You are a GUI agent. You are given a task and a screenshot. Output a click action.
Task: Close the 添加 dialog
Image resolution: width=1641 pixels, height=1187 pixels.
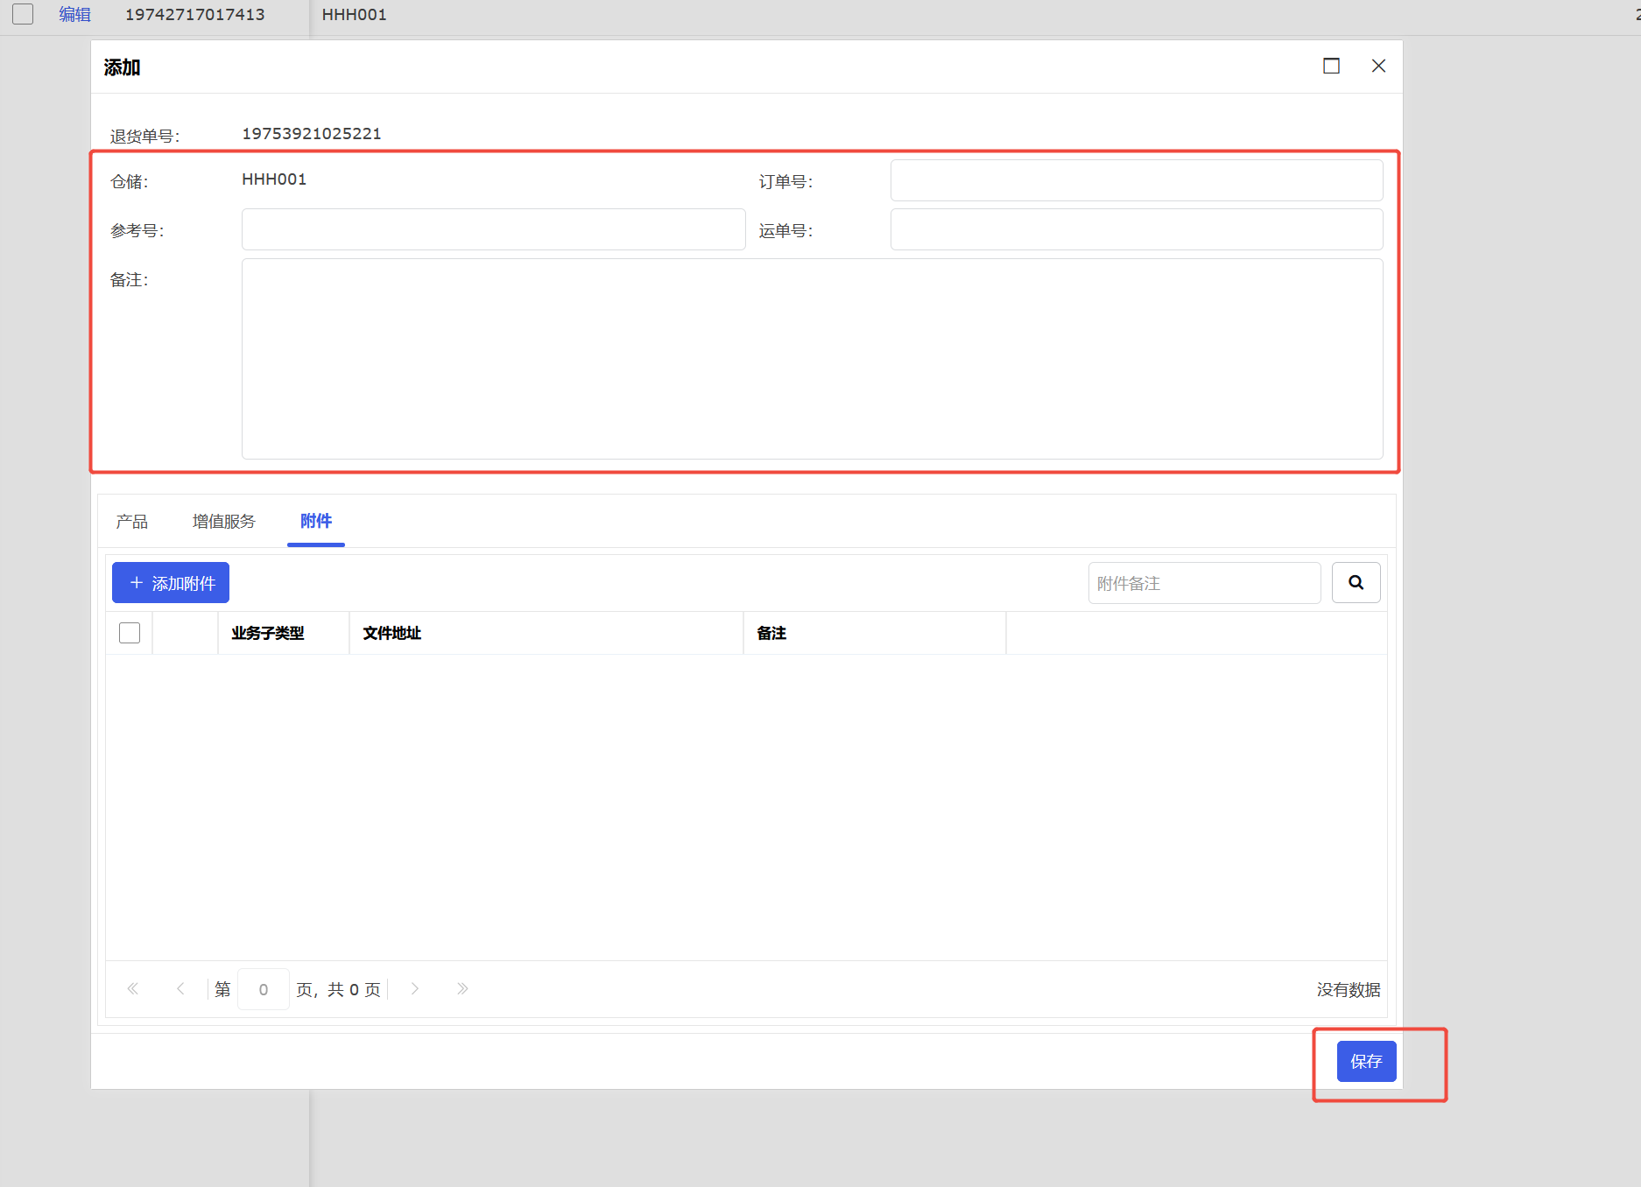[1378, 66]
